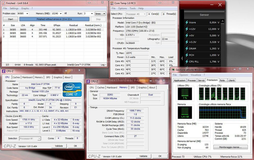Click the Stop button in LinX

point(98,19)
